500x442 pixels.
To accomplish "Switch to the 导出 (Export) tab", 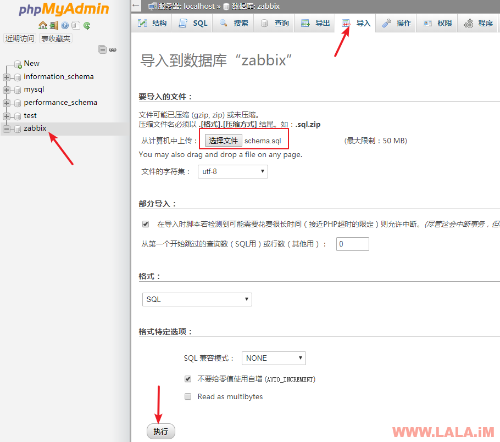I will coord(316,23).
